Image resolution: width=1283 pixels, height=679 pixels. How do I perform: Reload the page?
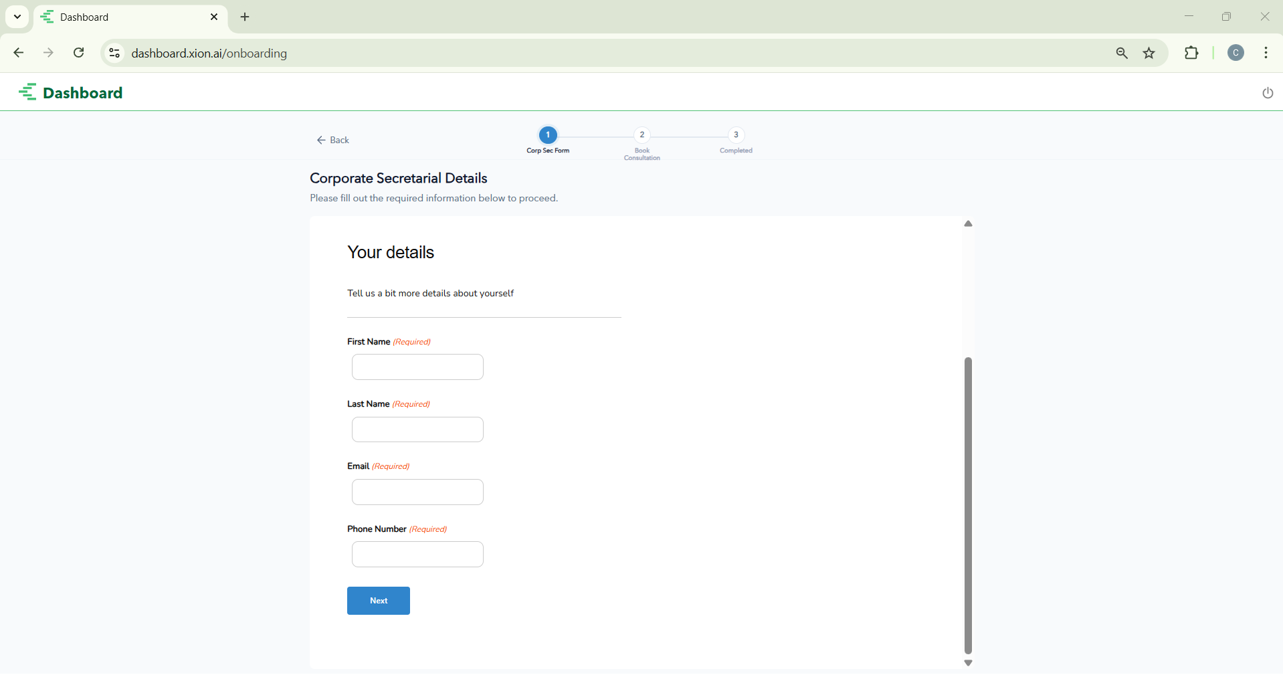[79, 54]
